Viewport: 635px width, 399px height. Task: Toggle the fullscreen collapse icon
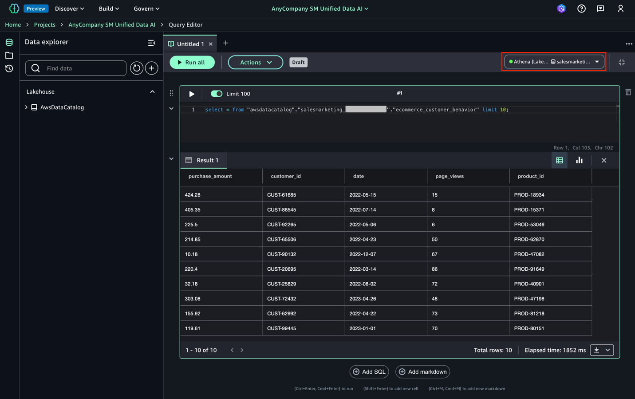(x=622, y=63)
